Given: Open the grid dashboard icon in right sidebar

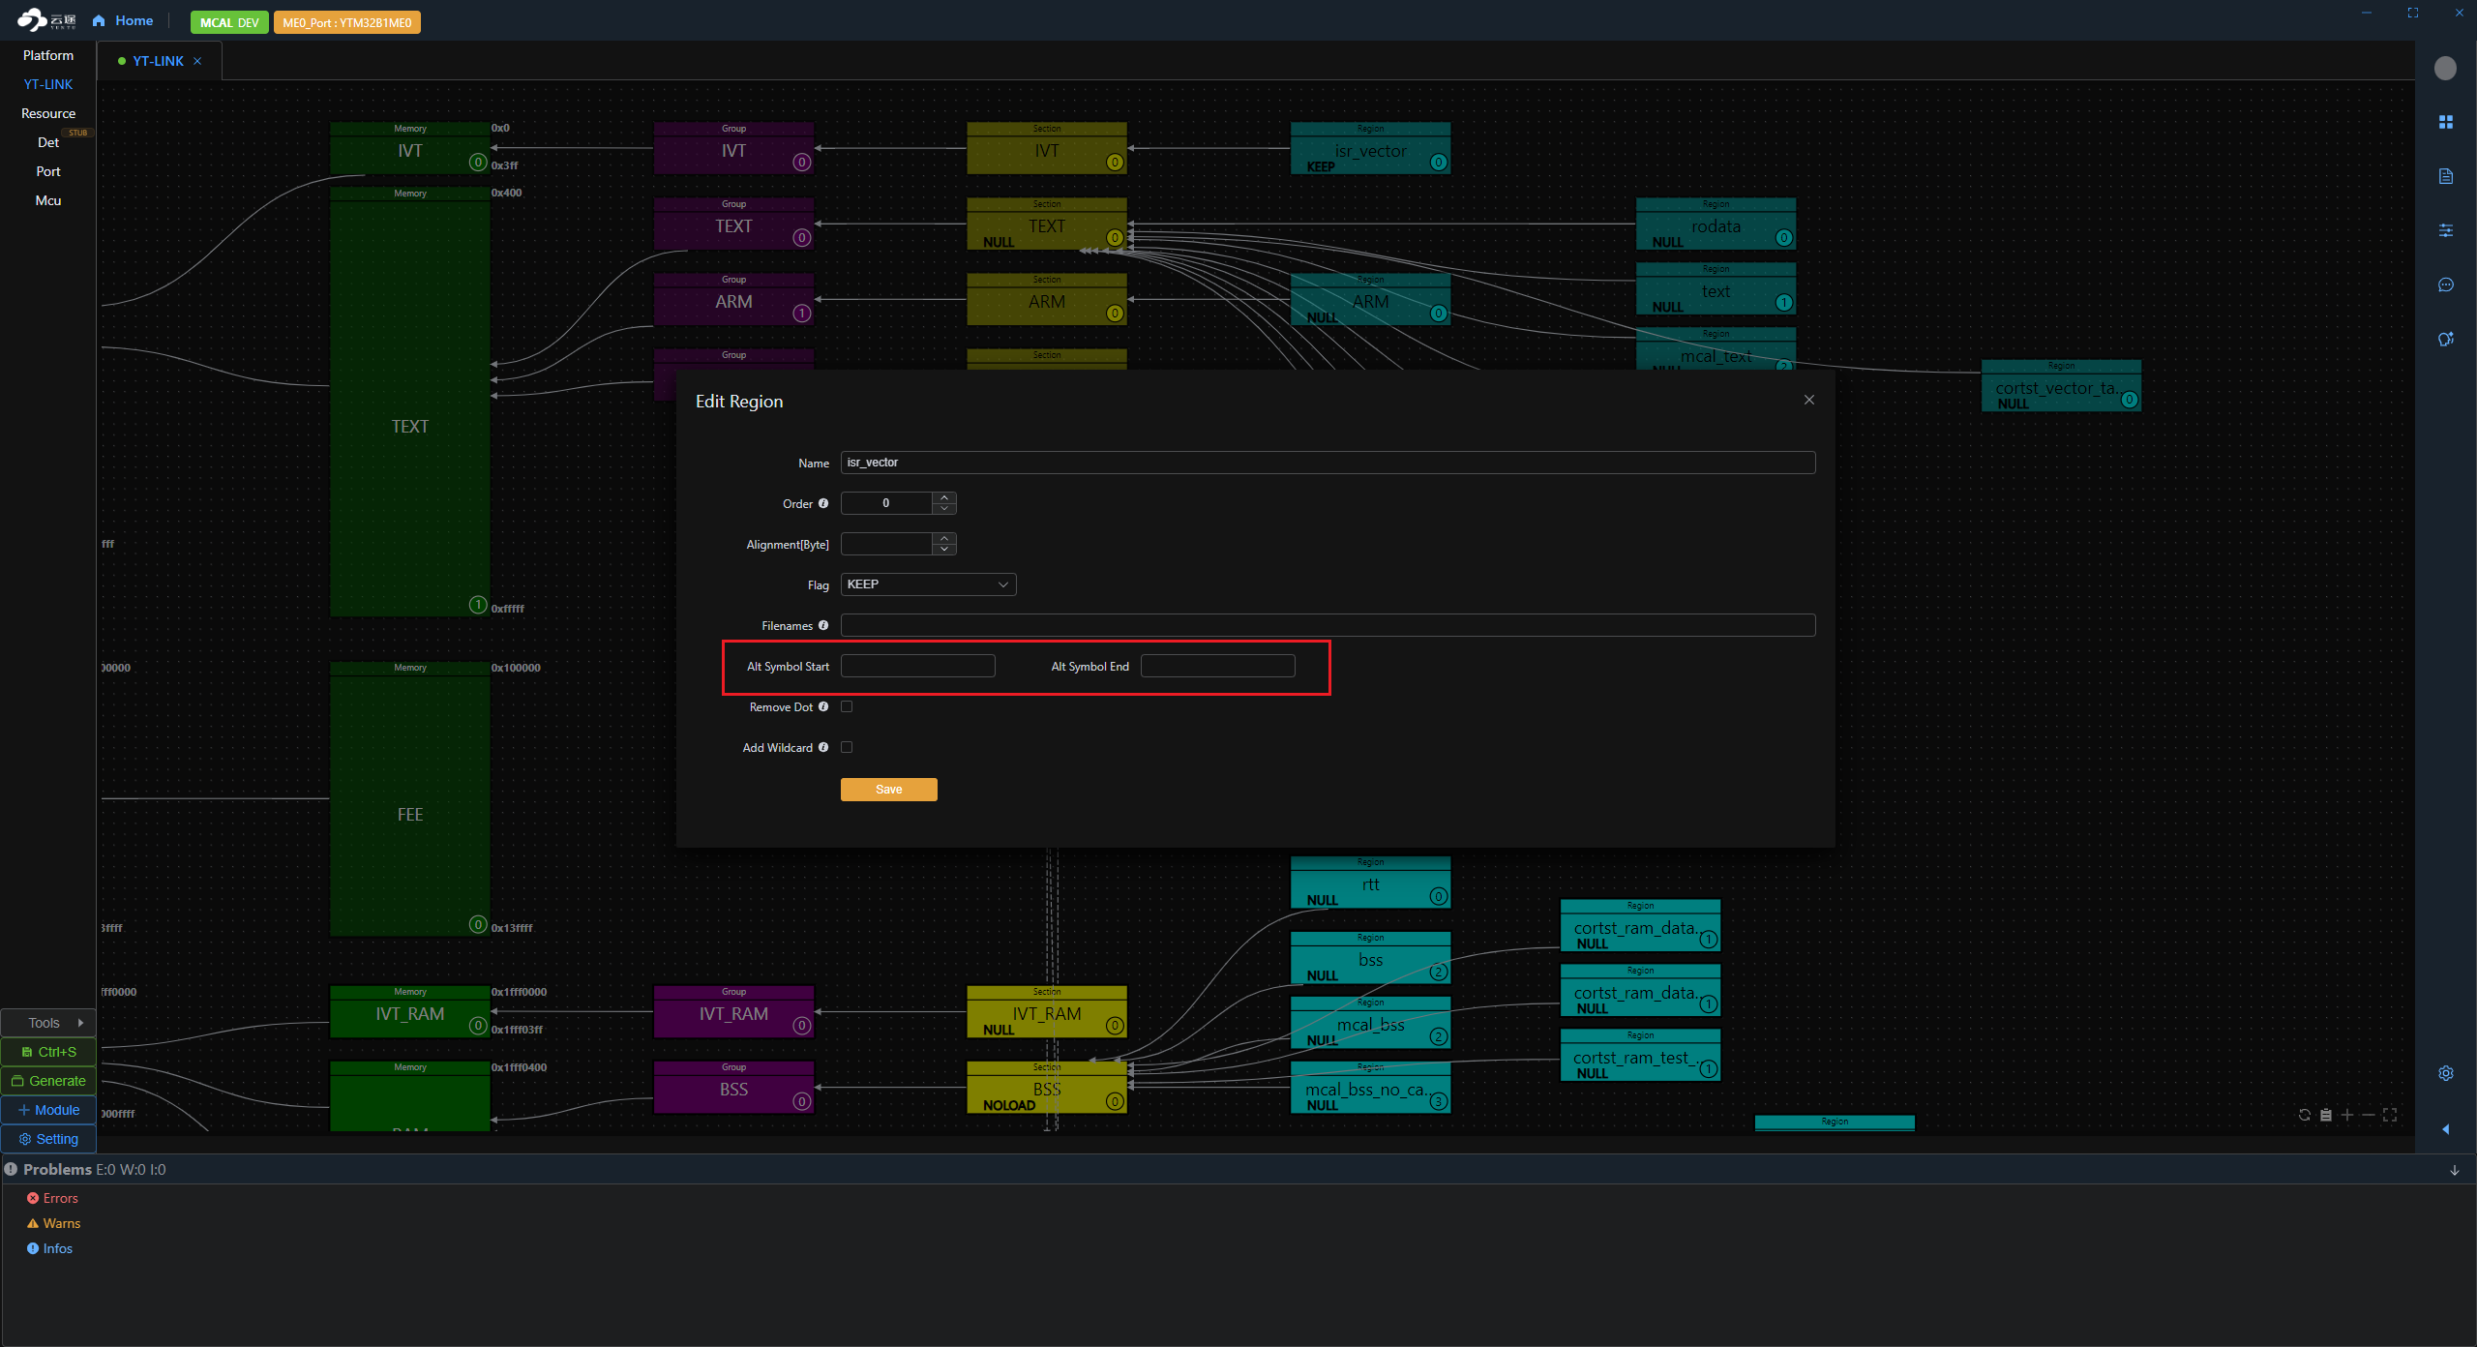Looking at the screenshot, I should (x=2445, y=122).
